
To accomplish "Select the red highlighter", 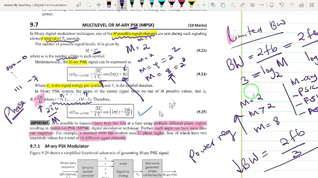I will (182, 4).
